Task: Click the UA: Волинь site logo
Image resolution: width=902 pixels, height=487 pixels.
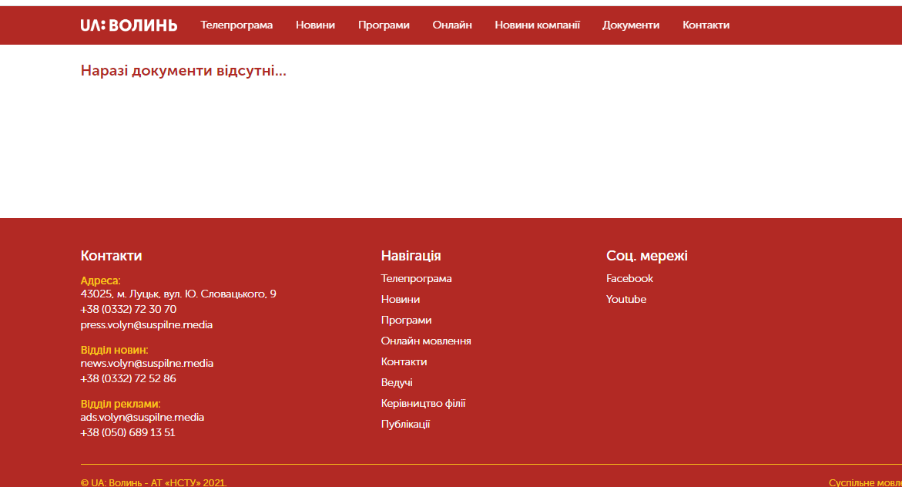Action: 129,25
